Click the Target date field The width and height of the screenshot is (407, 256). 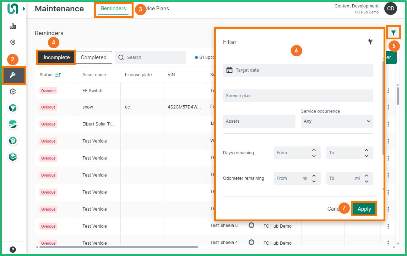(298, 70)
